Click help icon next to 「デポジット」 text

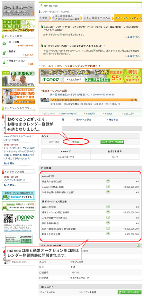[61, 35]
